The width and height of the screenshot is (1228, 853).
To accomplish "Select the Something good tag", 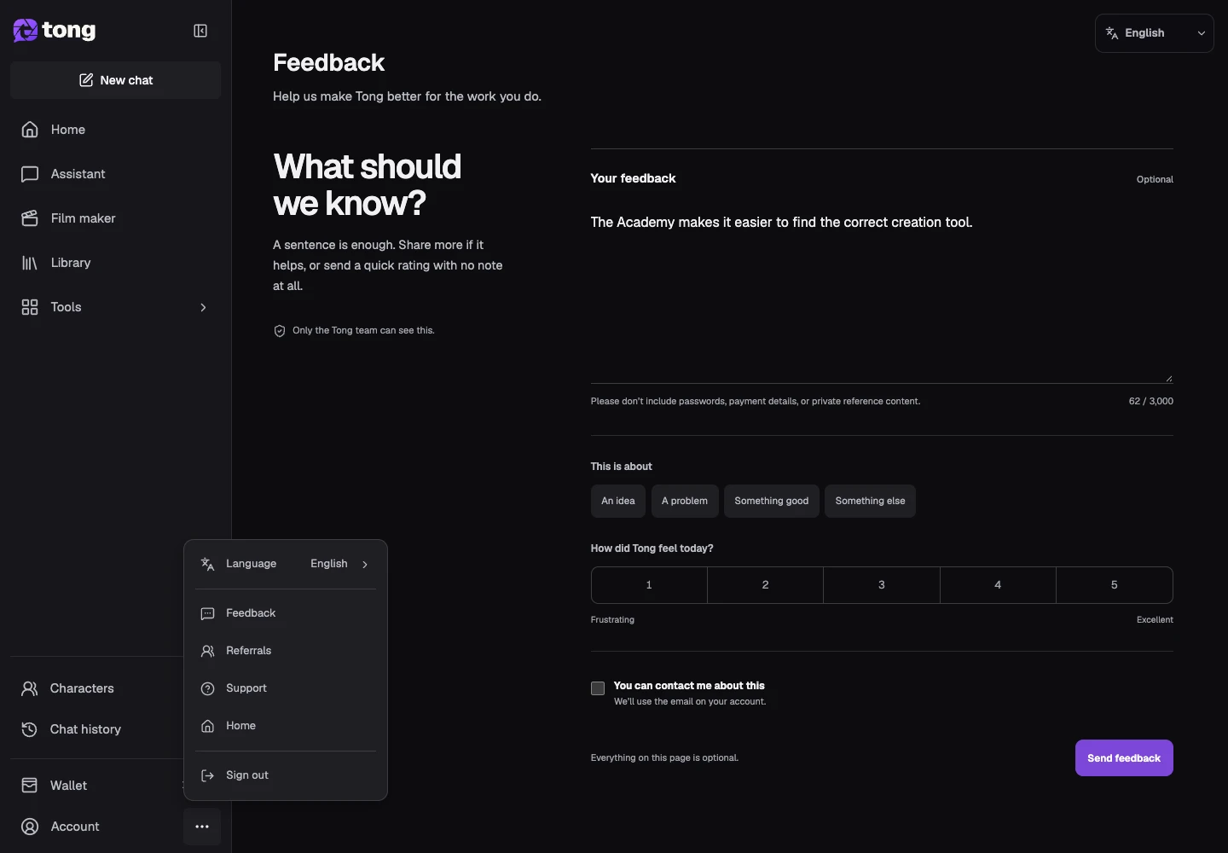I will tap(772, 501).
